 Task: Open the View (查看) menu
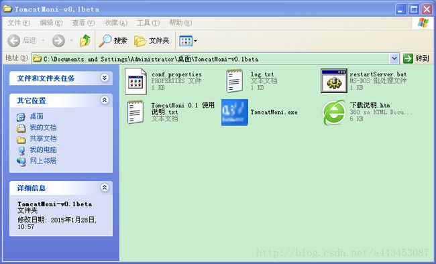tap(83, 23)
